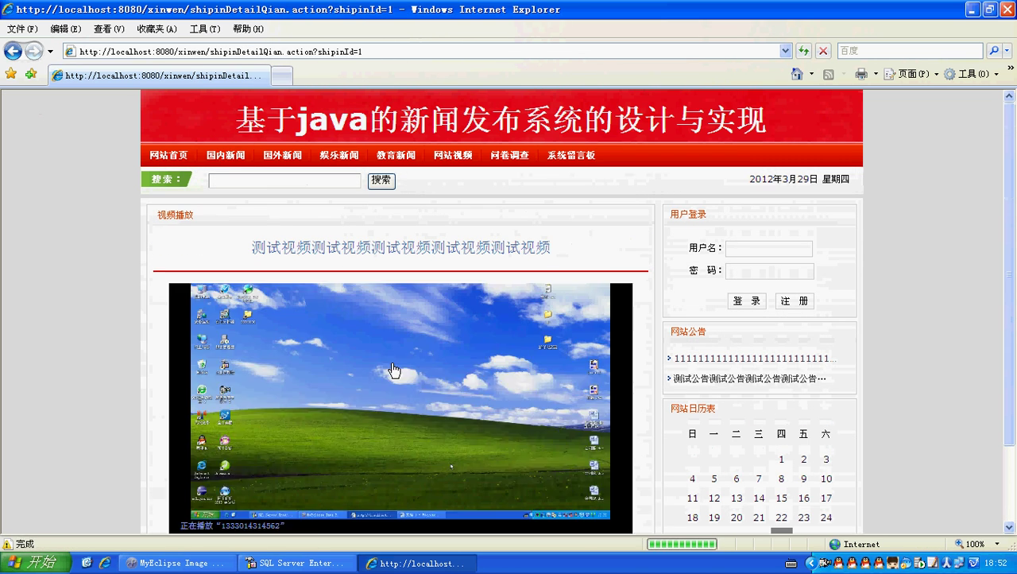Viewport: 1017px width, 574px height.
Task: Open the recent pages dropdown arrow
Action: [50, 52]
